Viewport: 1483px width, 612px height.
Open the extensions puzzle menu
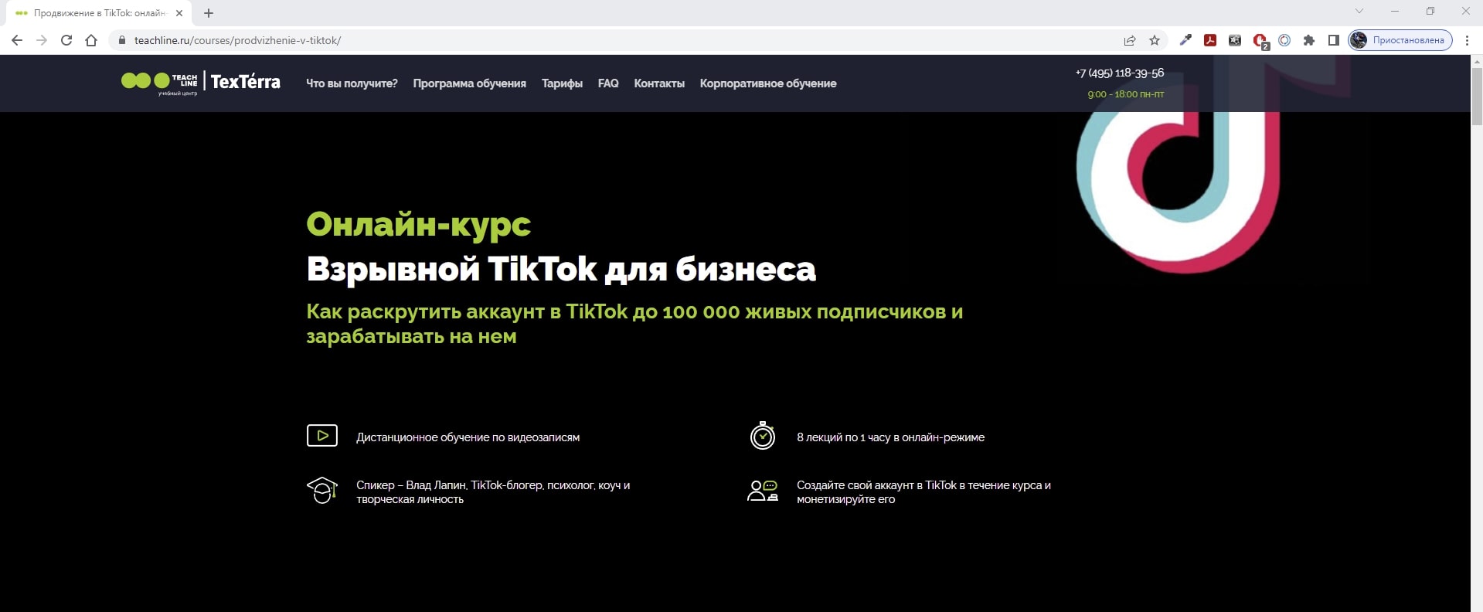coord(1309,40)
